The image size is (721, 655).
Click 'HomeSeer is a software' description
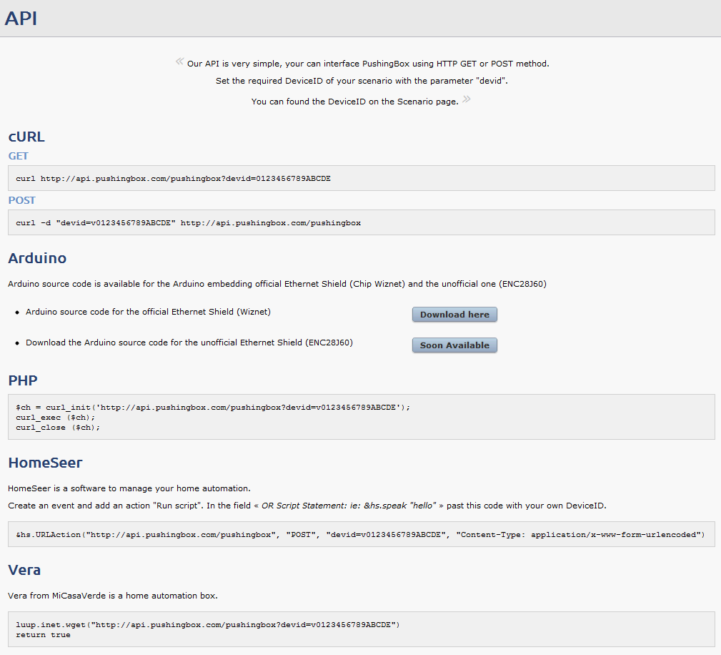tap(129, 488)
